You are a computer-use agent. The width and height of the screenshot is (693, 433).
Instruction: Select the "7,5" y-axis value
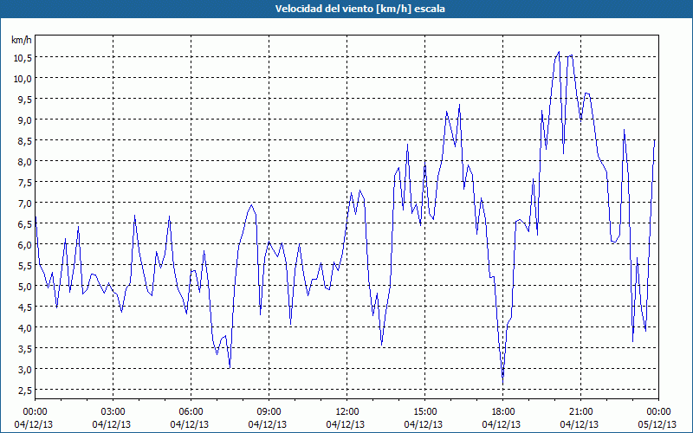tap(24, 183)
